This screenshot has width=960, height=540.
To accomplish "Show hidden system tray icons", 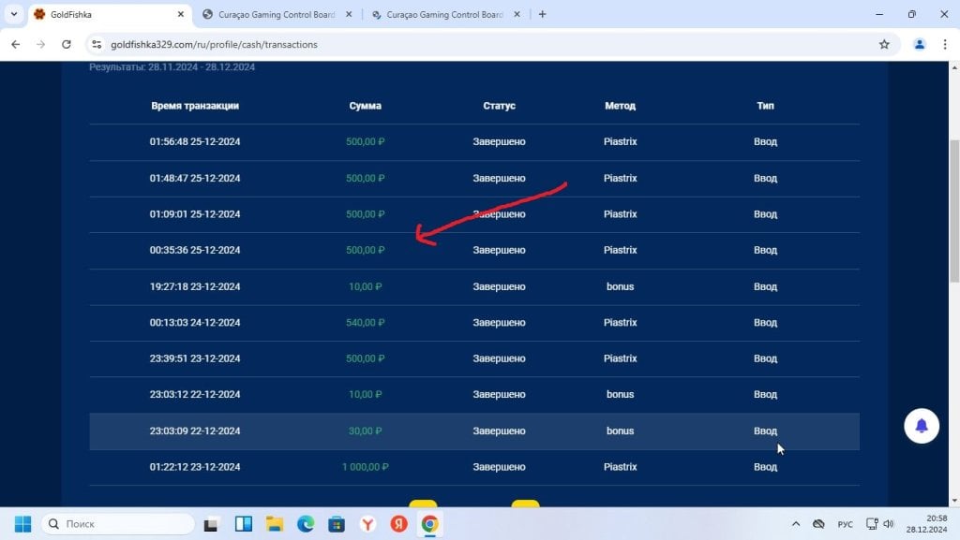I will pyautogui.click(x=795, y=524).
